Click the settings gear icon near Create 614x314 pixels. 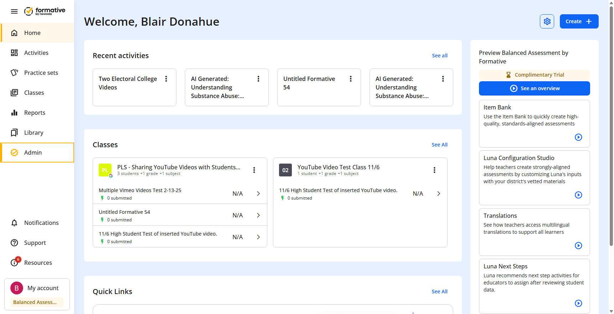click(x=547, y=21)
